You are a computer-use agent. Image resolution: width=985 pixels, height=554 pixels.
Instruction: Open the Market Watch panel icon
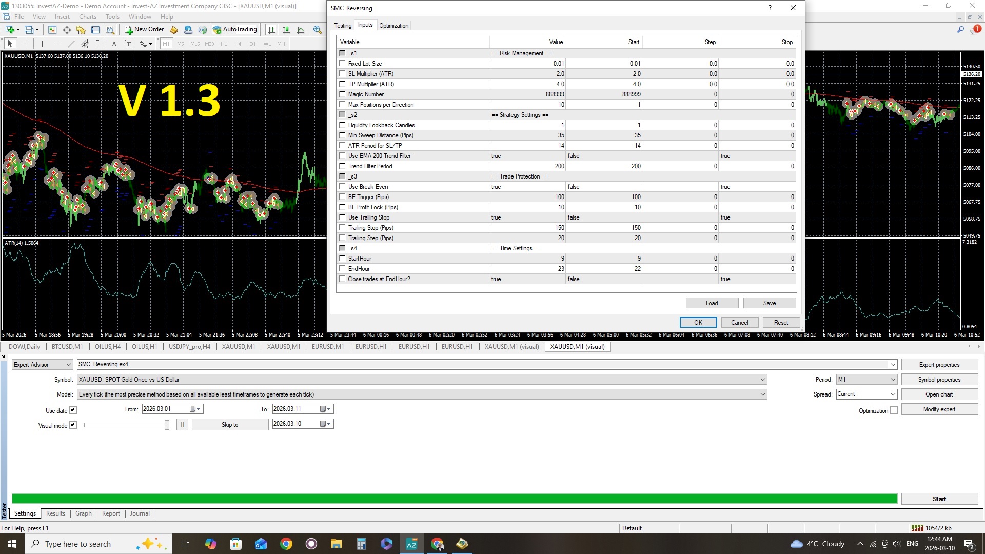pos(52,30)
